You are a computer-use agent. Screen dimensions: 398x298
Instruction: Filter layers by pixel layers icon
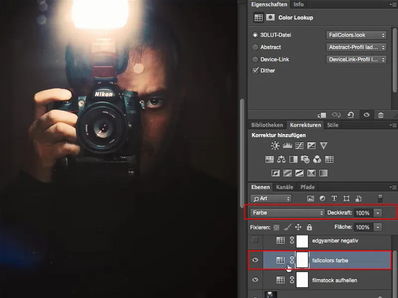click(310, 198)
